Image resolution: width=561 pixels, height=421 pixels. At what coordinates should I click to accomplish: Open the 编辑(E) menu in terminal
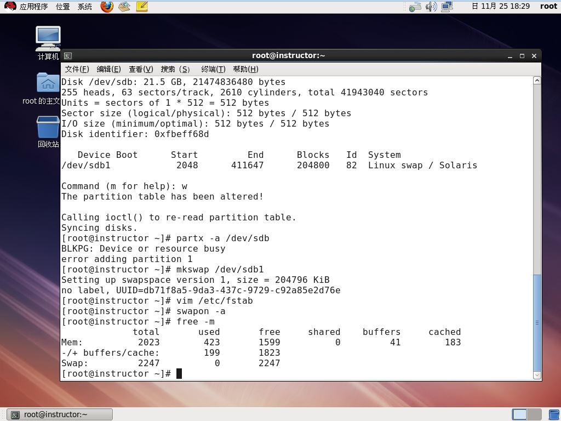[x=109, y=69]
